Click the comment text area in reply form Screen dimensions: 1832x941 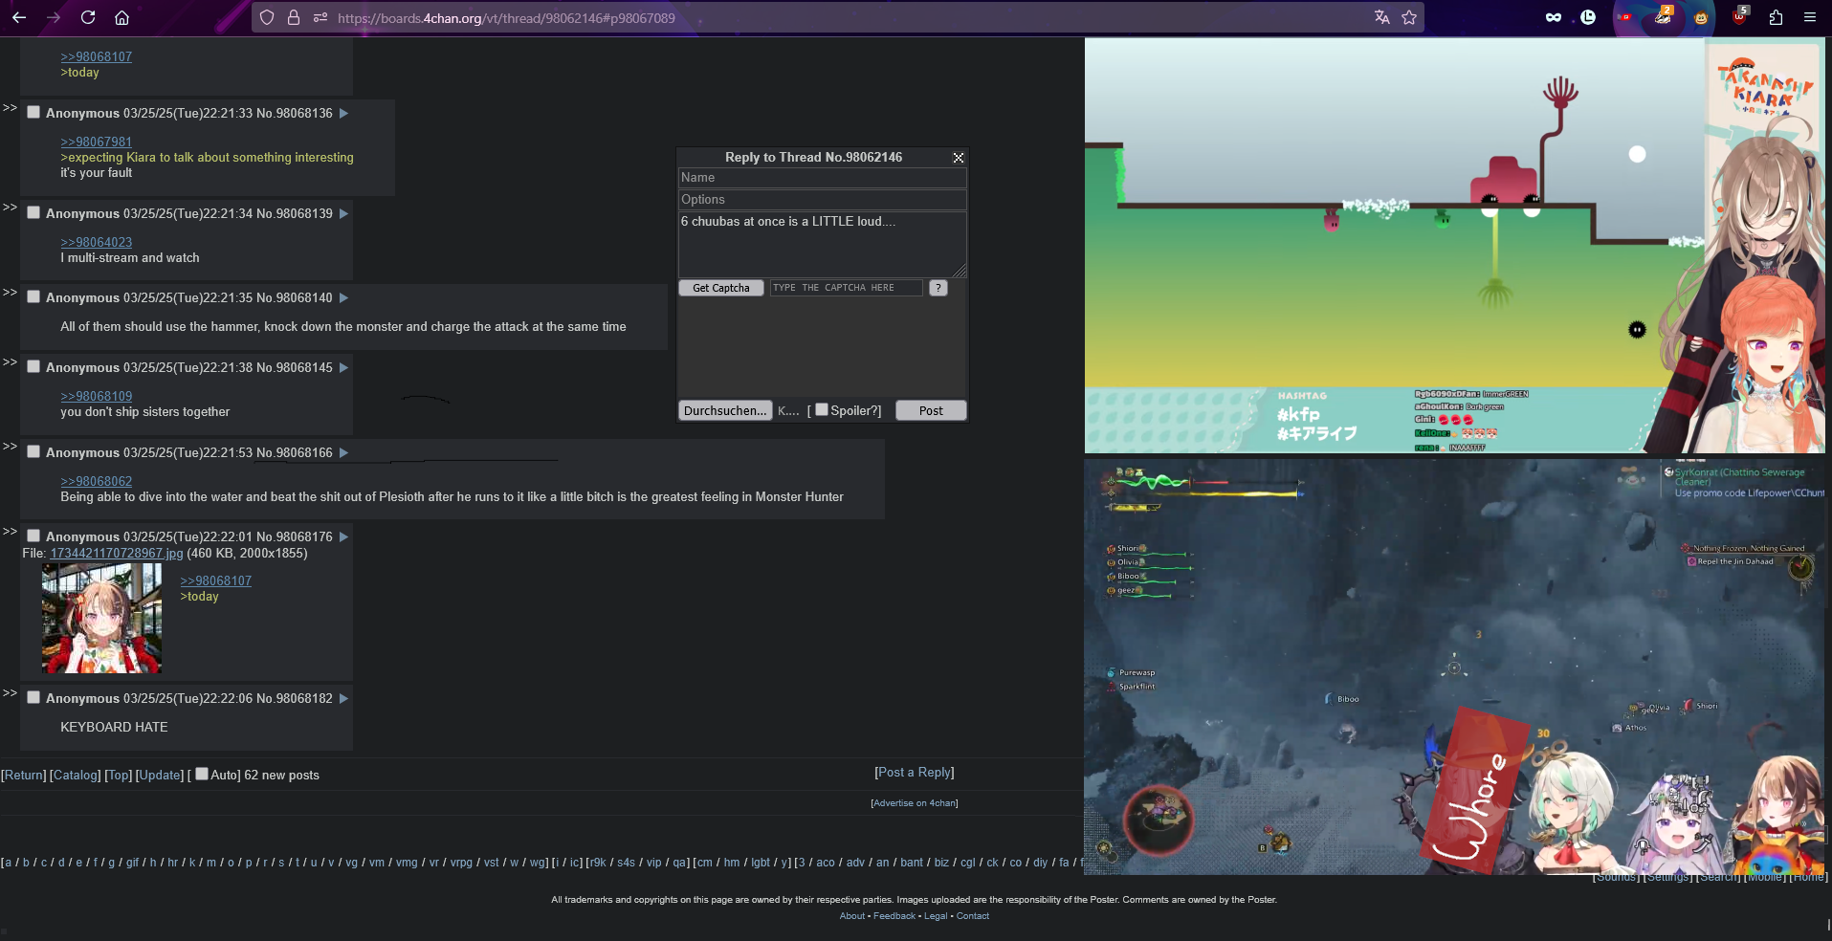click(x=821, y=244)
